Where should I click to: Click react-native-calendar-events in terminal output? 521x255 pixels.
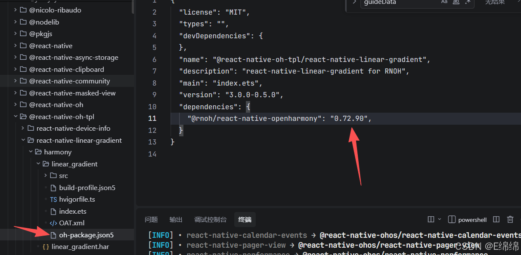pos(247,235)
